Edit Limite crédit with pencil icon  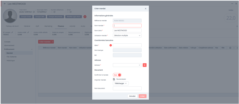click(x=28, y=32)
